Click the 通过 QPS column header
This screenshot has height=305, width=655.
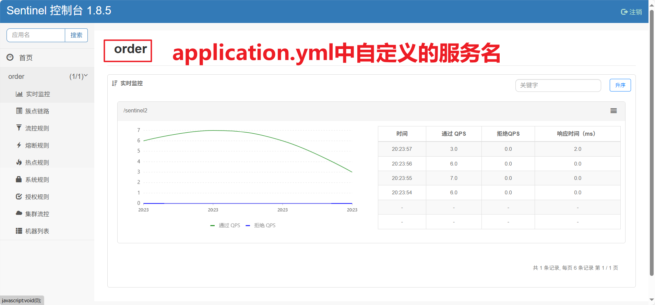click(x=454, y=134)
